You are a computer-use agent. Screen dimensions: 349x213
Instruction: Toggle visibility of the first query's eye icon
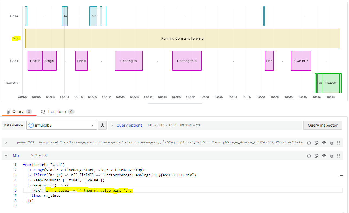[324, 143]
